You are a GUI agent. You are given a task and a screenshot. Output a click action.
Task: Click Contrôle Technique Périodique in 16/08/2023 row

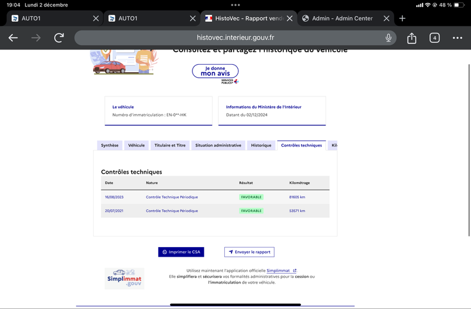[172, 197]
